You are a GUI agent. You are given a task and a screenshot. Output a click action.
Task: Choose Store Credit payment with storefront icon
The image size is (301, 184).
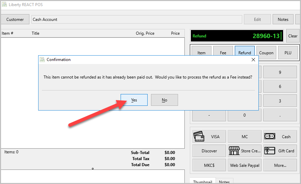244,151
